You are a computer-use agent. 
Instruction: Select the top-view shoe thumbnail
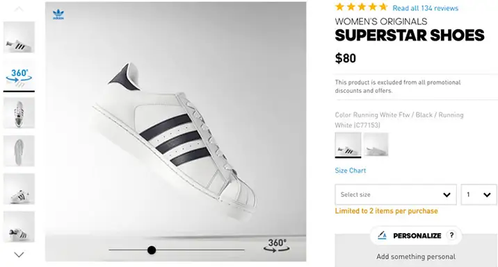19,113
